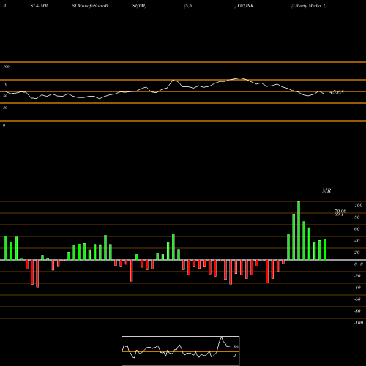Click the MR value 70.06 label
Viewport: 366px width, 366px height.
pyautogui.click(x=340, y=211)
